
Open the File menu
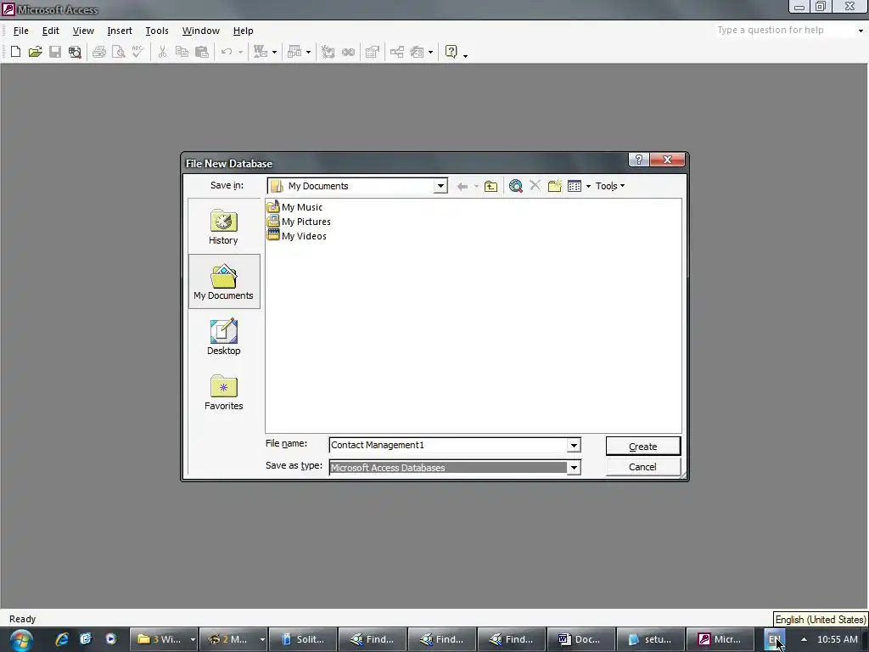(x=21, y=31)
